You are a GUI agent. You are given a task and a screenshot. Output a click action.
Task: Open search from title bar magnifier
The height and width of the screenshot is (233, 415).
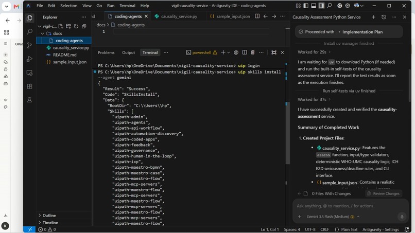click(329, 6)
